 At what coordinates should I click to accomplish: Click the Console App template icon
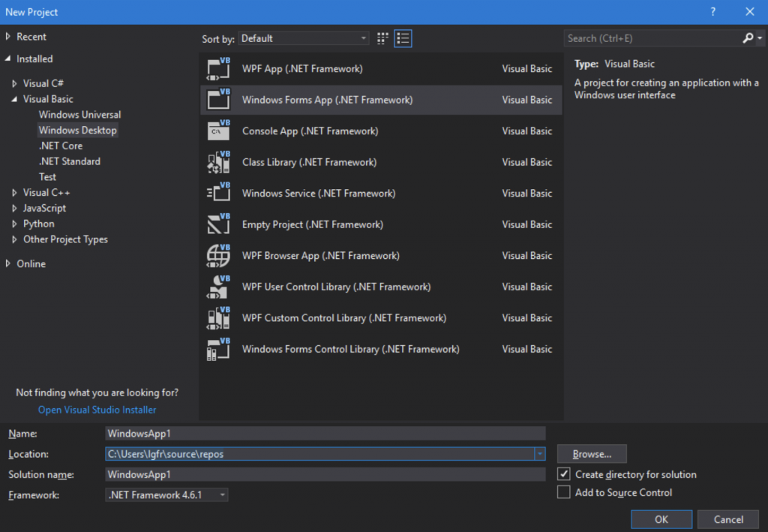[217, 131]
